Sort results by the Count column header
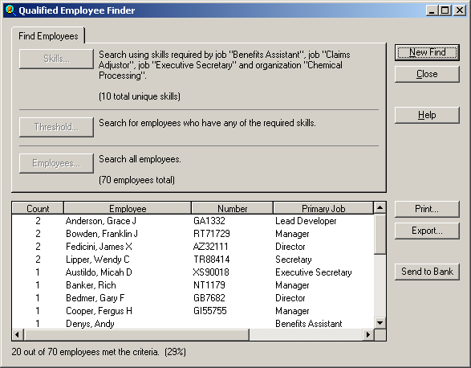The image size is (471, 368). coord(38,209)
